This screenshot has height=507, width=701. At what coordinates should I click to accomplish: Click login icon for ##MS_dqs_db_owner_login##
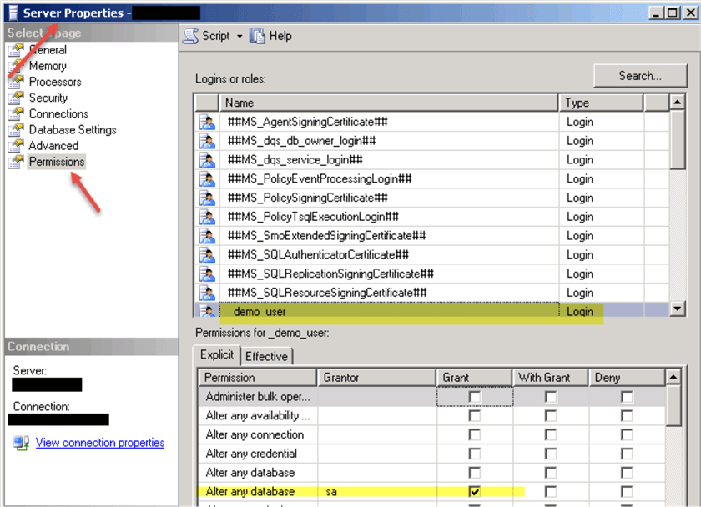pos(207,141)
